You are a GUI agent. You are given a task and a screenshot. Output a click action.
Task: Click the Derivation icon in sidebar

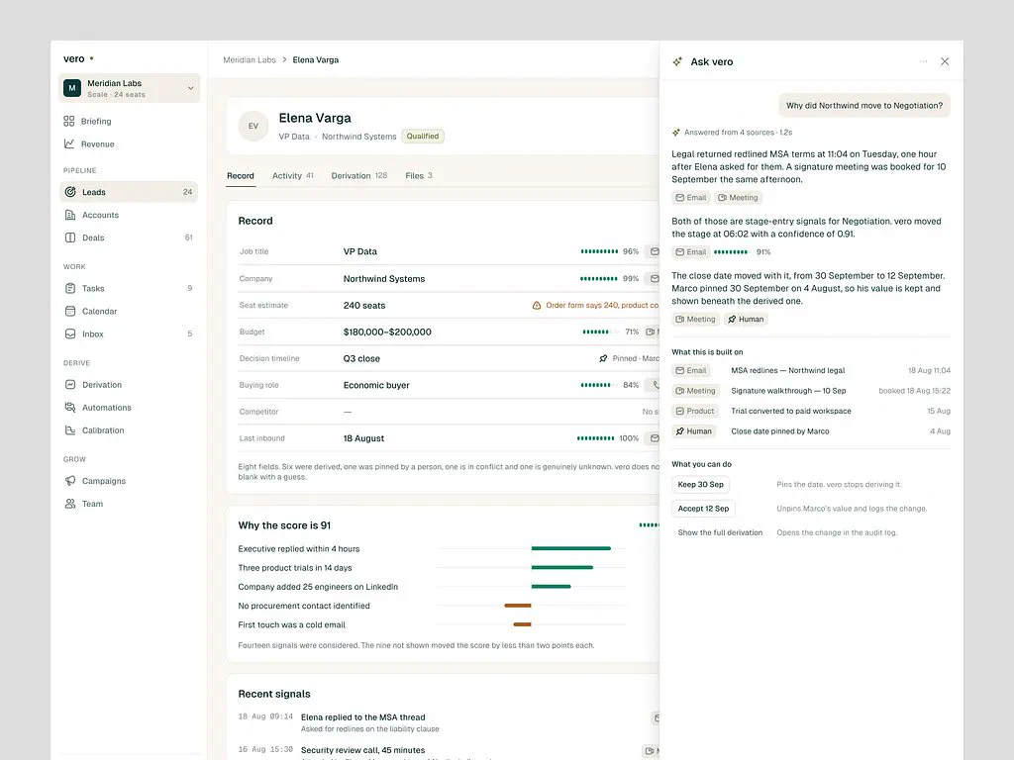click(x=70, y=385)
